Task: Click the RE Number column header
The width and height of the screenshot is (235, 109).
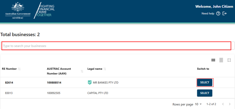Action: (9, 69)
